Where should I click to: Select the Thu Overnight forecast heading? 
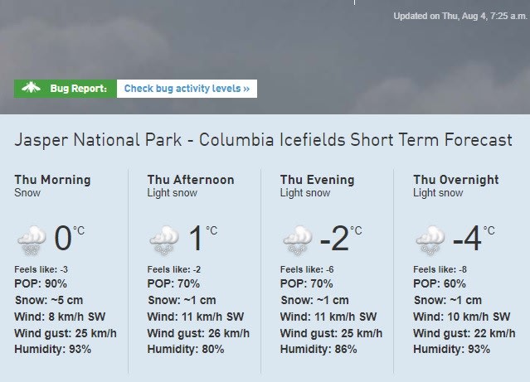456,180
